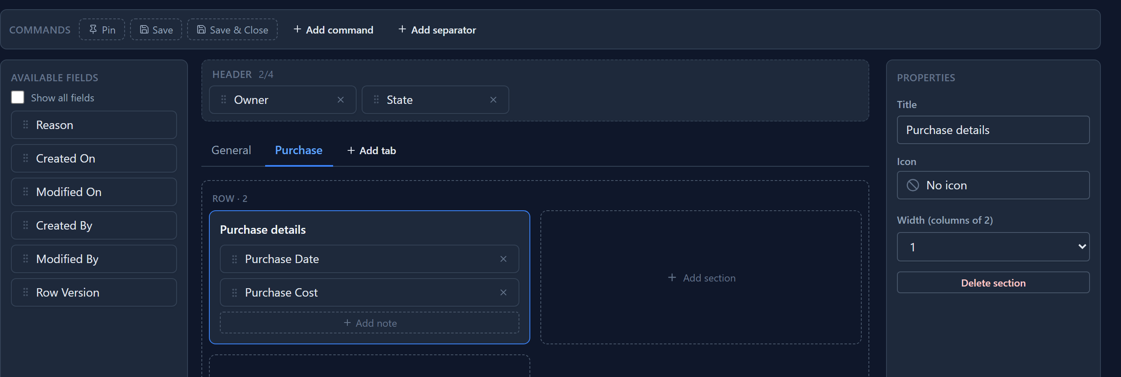
Task: Grab the State header drag handle
Action: tap(376, 99)
